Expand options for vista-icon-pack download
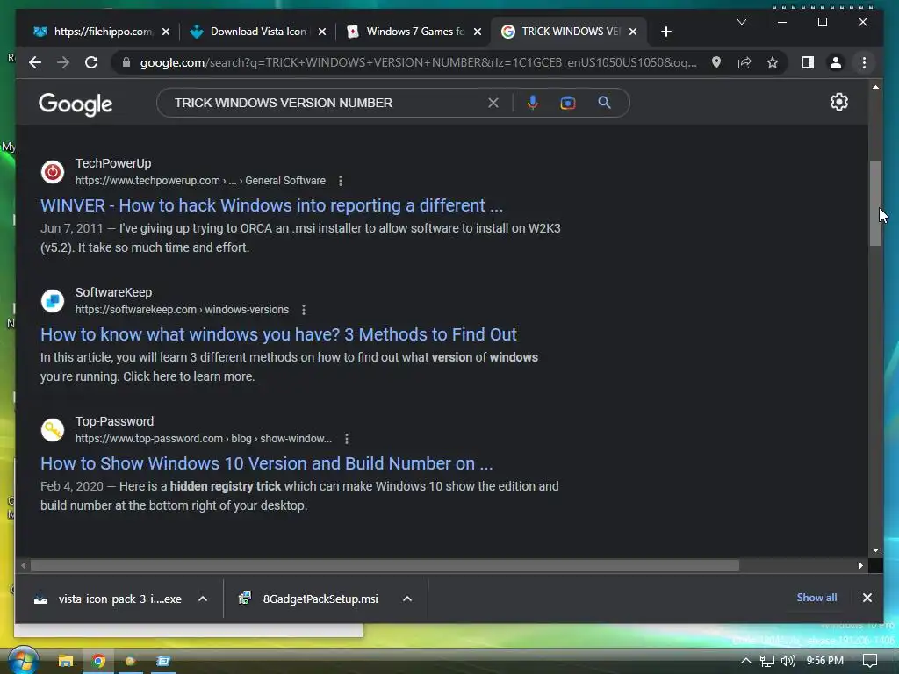 (203, 599)
